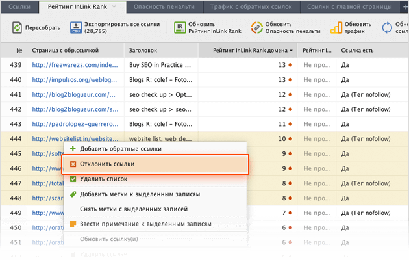Image resolution: width=409 pixels, height=260 pixels.
Task: Expand the Рейтинг InLink Rank tab dropdown arrow
Action: click(114, 6)
